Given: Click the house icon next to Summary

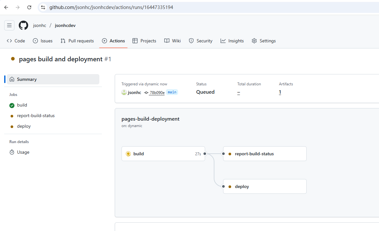Looking at the screenshot, I should [x=12, y=79].
